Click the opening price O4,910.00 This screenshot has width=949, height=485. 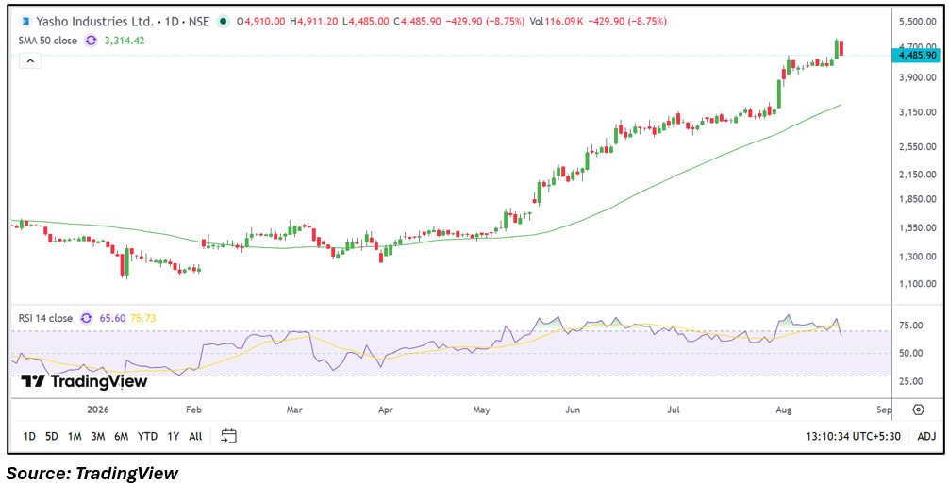pos(261,21)
